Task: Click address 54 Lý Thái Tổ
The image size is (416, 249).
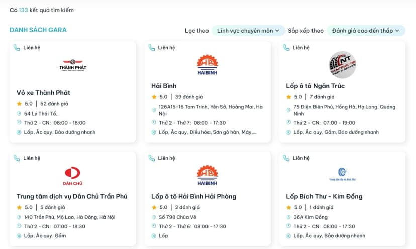Action: pyautogui.click(x=41, y=114)
